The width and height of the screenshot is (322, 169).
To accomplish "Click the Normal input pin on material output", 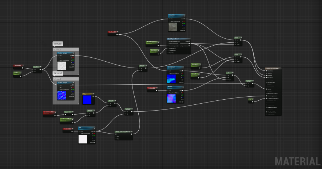I will coord(266,89).
